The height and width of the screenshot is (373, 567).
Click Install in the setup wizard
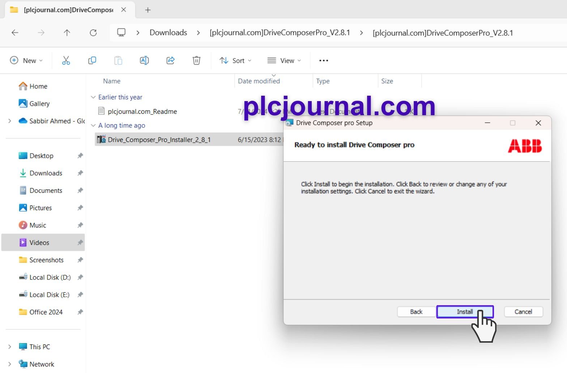click(465, 312)
